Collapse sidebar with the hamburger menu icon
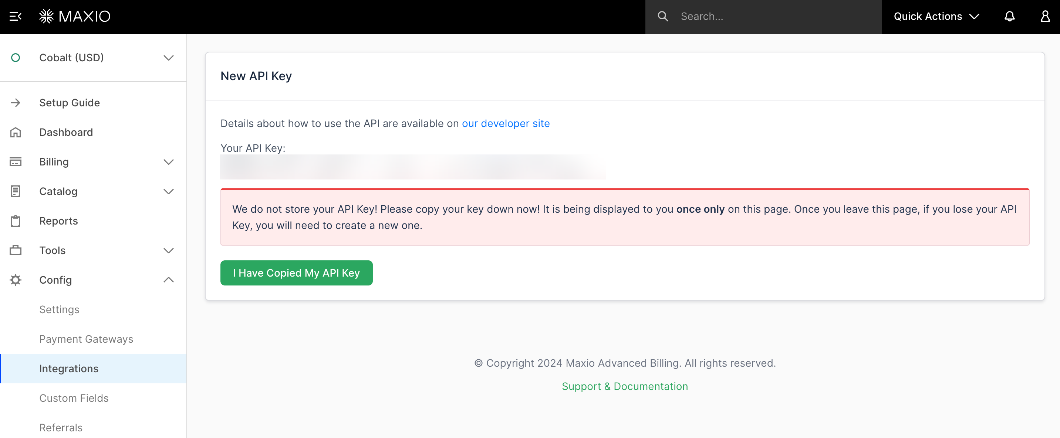The width and height of the screenshot is (1060, 438). [15, 17]
